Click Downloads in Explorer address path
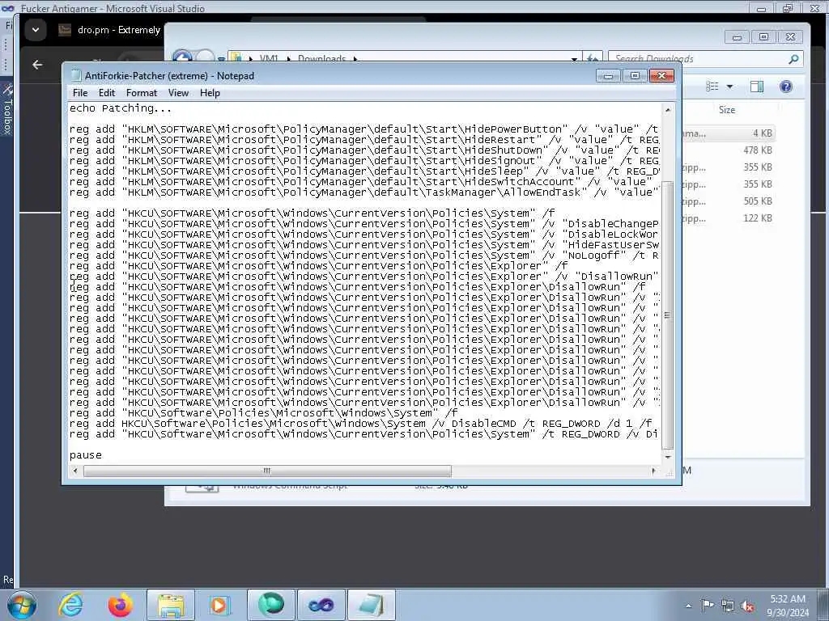The image size is (829, 621). click(321, 58)
